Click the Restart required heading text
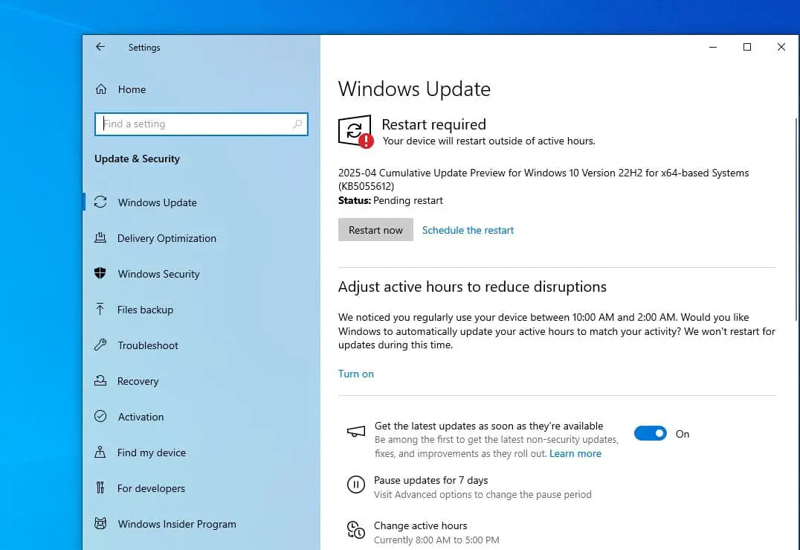This screenshot has width=800, height=550. click(x=433, y=124)
